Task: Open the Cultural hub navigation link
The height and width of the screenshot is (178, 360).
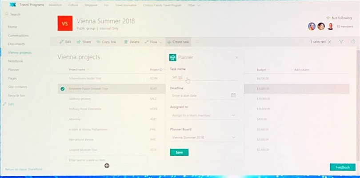Action: (73, 5)
